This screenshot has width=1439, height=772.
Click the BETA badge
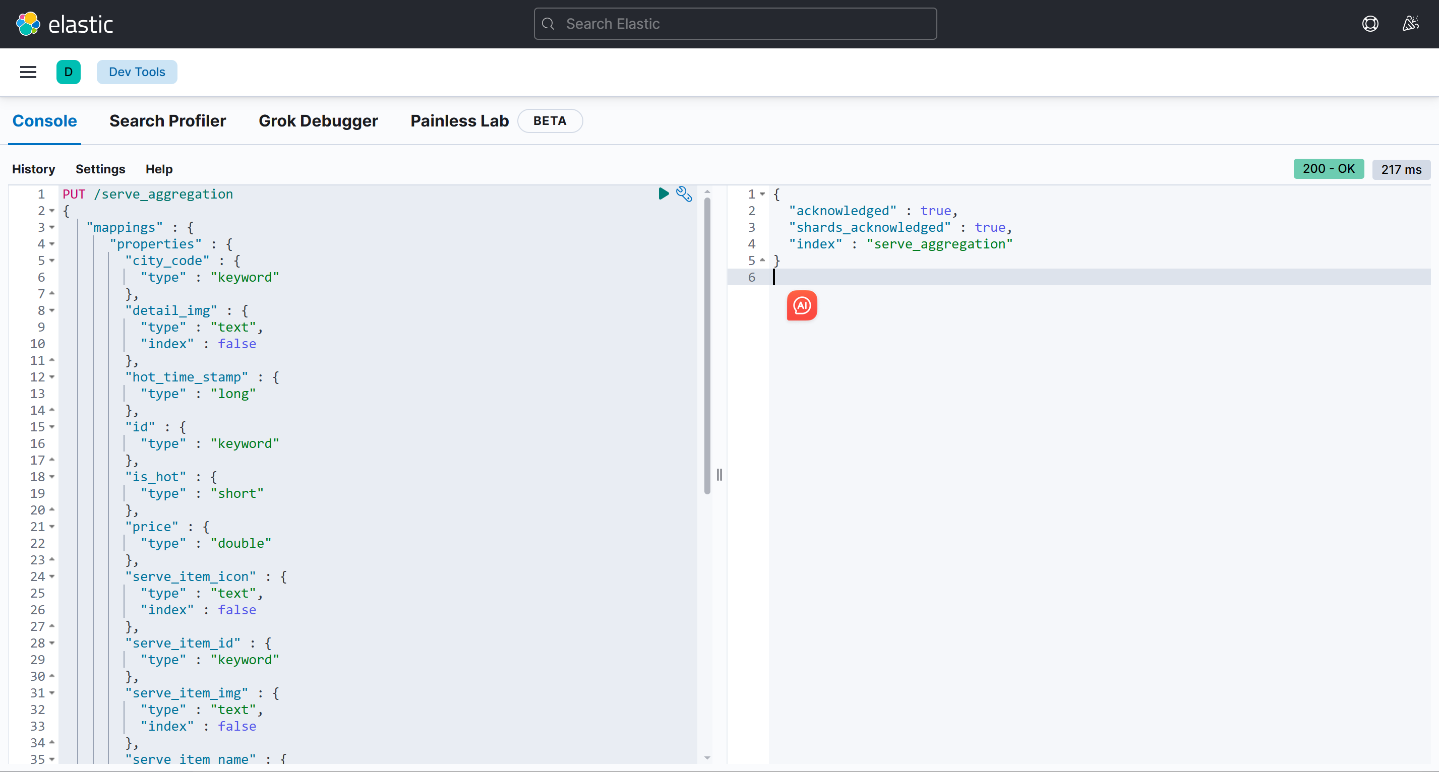pyautogui.click(x=550, y=121)
